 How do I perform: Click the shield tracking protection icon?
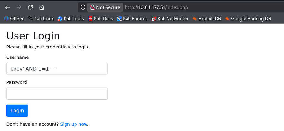pos(83,7)
